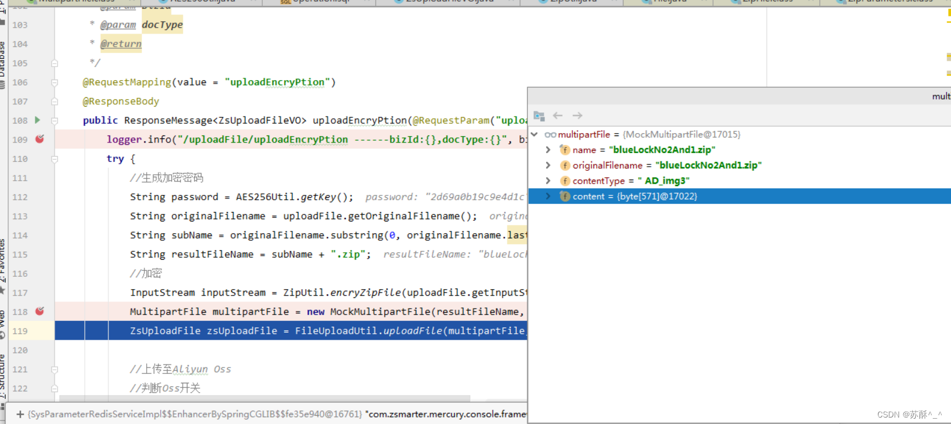This screenshot has height=424, width=951.
Task: Click line number 119 in the gutter
Action: pos(20,331)
